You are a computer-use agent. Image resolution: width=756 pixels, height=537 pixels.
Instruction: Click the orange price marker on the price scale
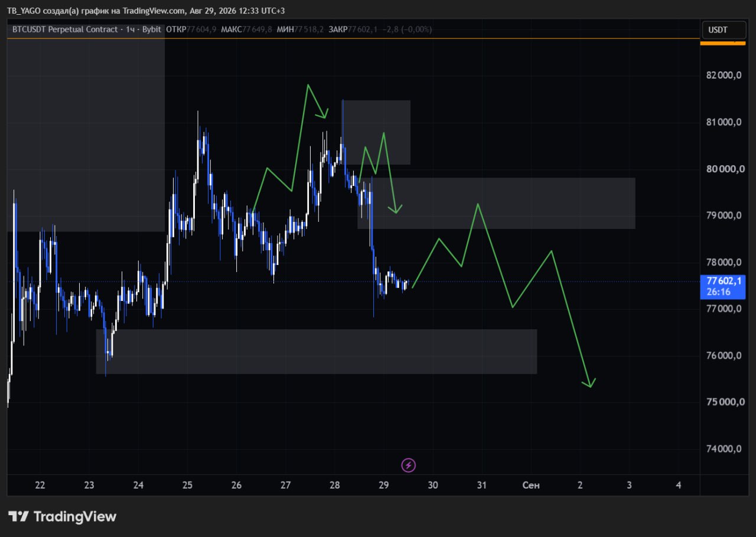tap(723, 42)
